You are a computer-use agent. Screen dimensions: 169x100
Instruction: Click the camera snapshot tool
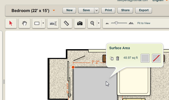(80, 23)
